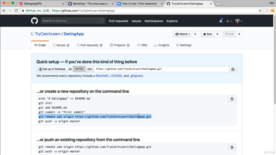This screenshot has width=276, height=155.
Task: Copy the repository HTTPS URL to clipboard
Action: pyautogui.click(x=233, y=69)
